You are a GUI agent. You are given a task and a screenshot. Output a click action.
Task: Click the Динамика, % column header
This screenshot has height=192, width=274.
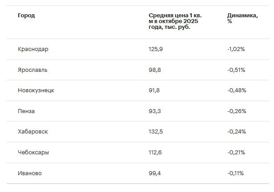[x=242, y=18]
